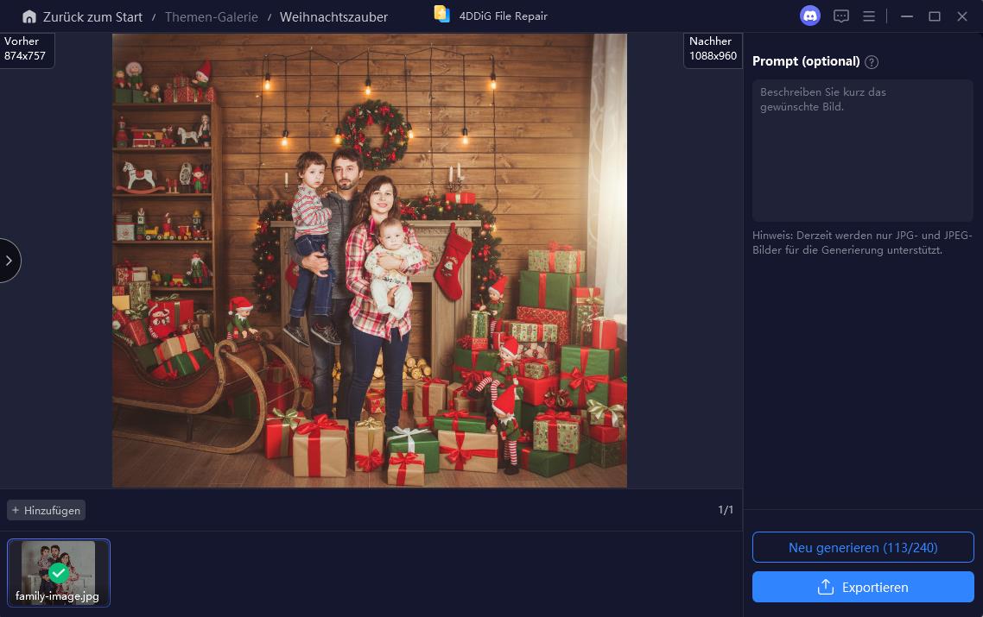
Task: Navigate to Themen-Galerie in the breadcrumb
Action: (211, 16)
